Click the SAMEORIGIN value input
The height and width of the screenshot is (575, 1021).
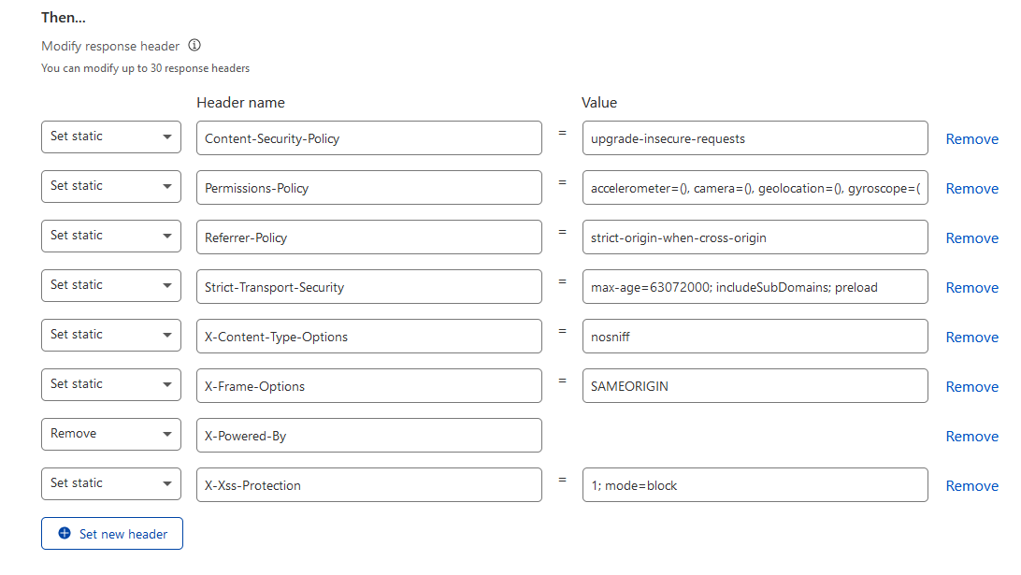point(755,386)
